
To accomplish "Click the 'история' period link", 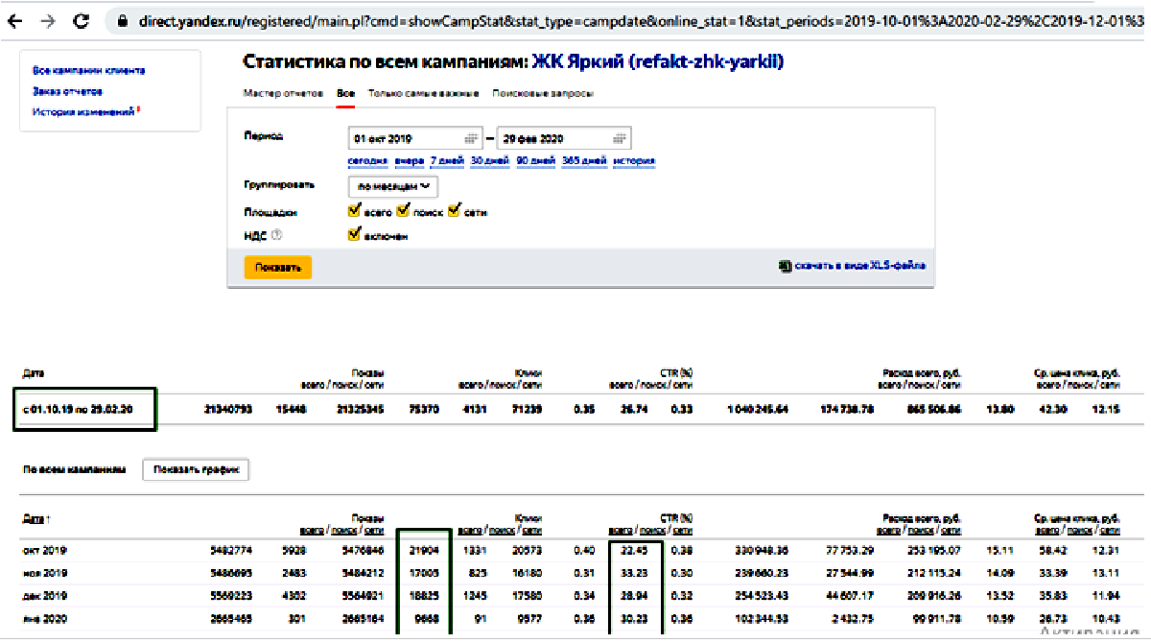I will coord(634,160).
